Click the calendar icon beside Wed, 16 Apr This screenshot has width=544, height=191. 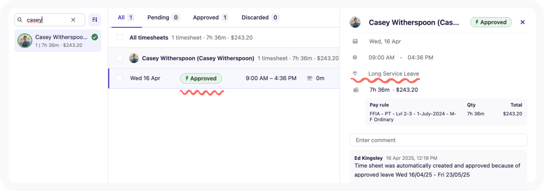click(x=355, y=41)
